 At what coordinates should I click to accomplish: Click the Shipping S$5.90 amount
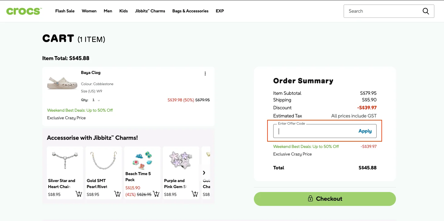pyautogui.click(x=369, y=100)
